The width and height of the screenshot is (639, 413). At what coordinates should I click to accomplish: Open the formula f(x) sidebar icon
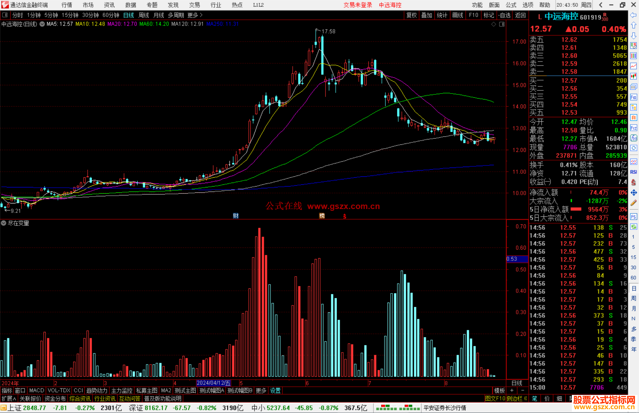coord(633,138)
